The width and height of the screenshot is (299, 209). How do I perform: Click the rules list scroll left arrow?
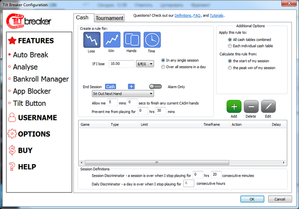tap(82, 163)
